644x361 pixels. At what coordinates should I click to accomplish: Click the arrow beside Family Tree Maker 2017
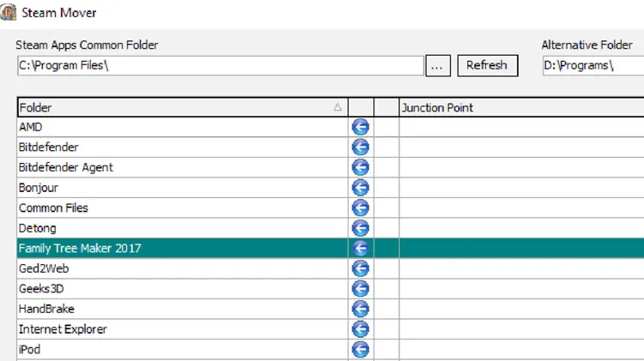click(360, 248)
